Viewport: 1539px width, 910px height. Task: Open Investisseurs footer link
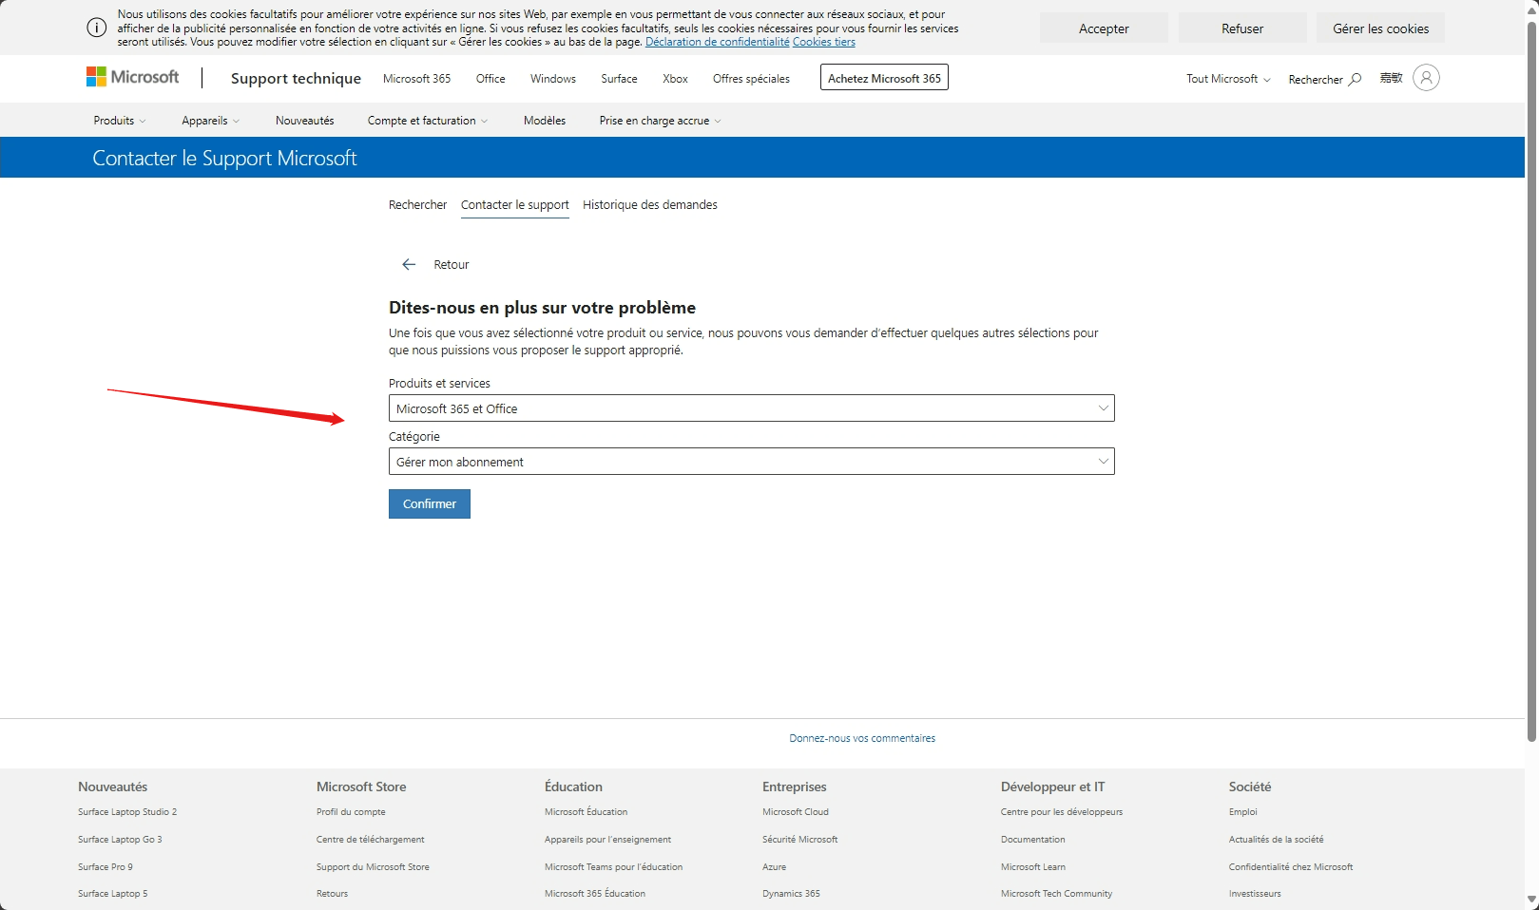tap(1255, 894)
